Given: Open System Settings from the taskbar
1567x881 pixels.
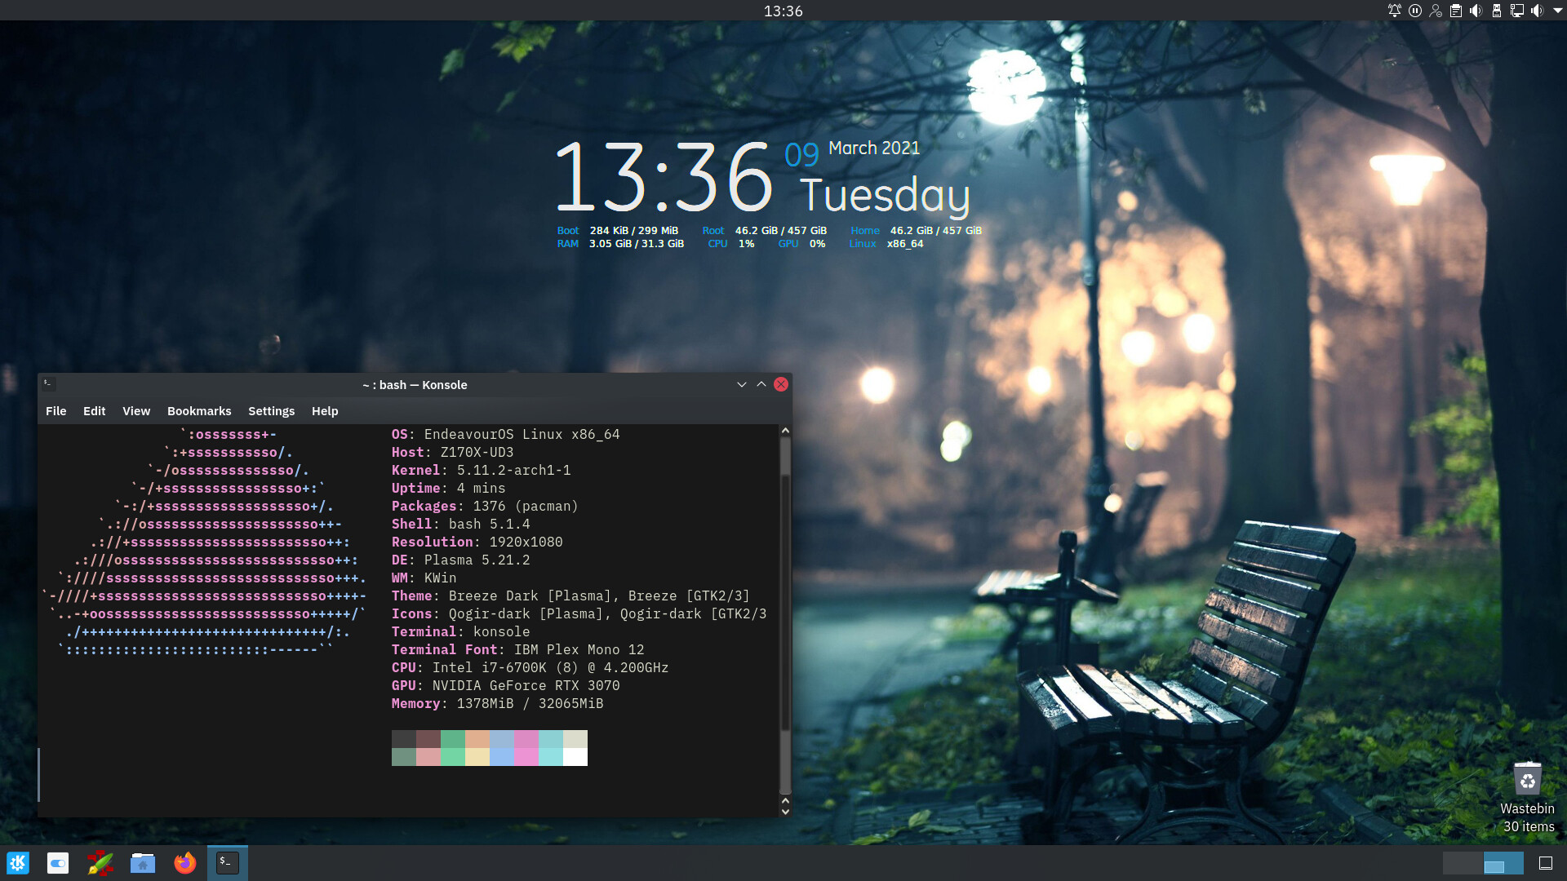Looking at the screenshot, I should click(58, 862).
